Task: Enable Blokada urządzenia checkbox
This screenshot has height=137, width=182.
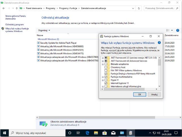Action: coord(106,64)
